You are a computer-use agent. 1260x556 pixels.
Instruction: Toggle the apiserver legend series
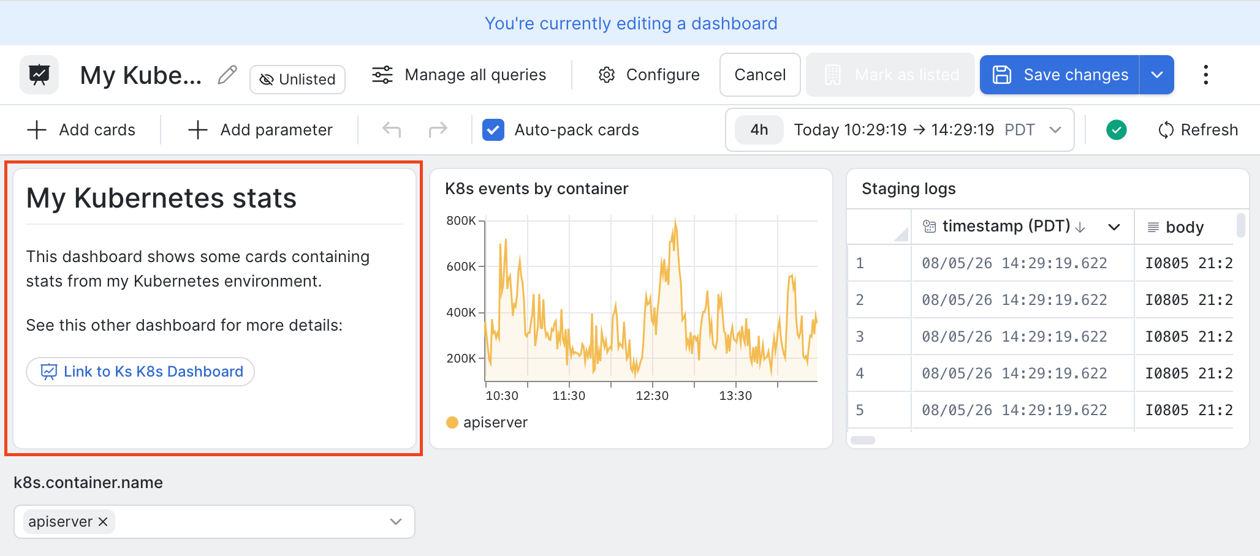[x=487, y=423]
